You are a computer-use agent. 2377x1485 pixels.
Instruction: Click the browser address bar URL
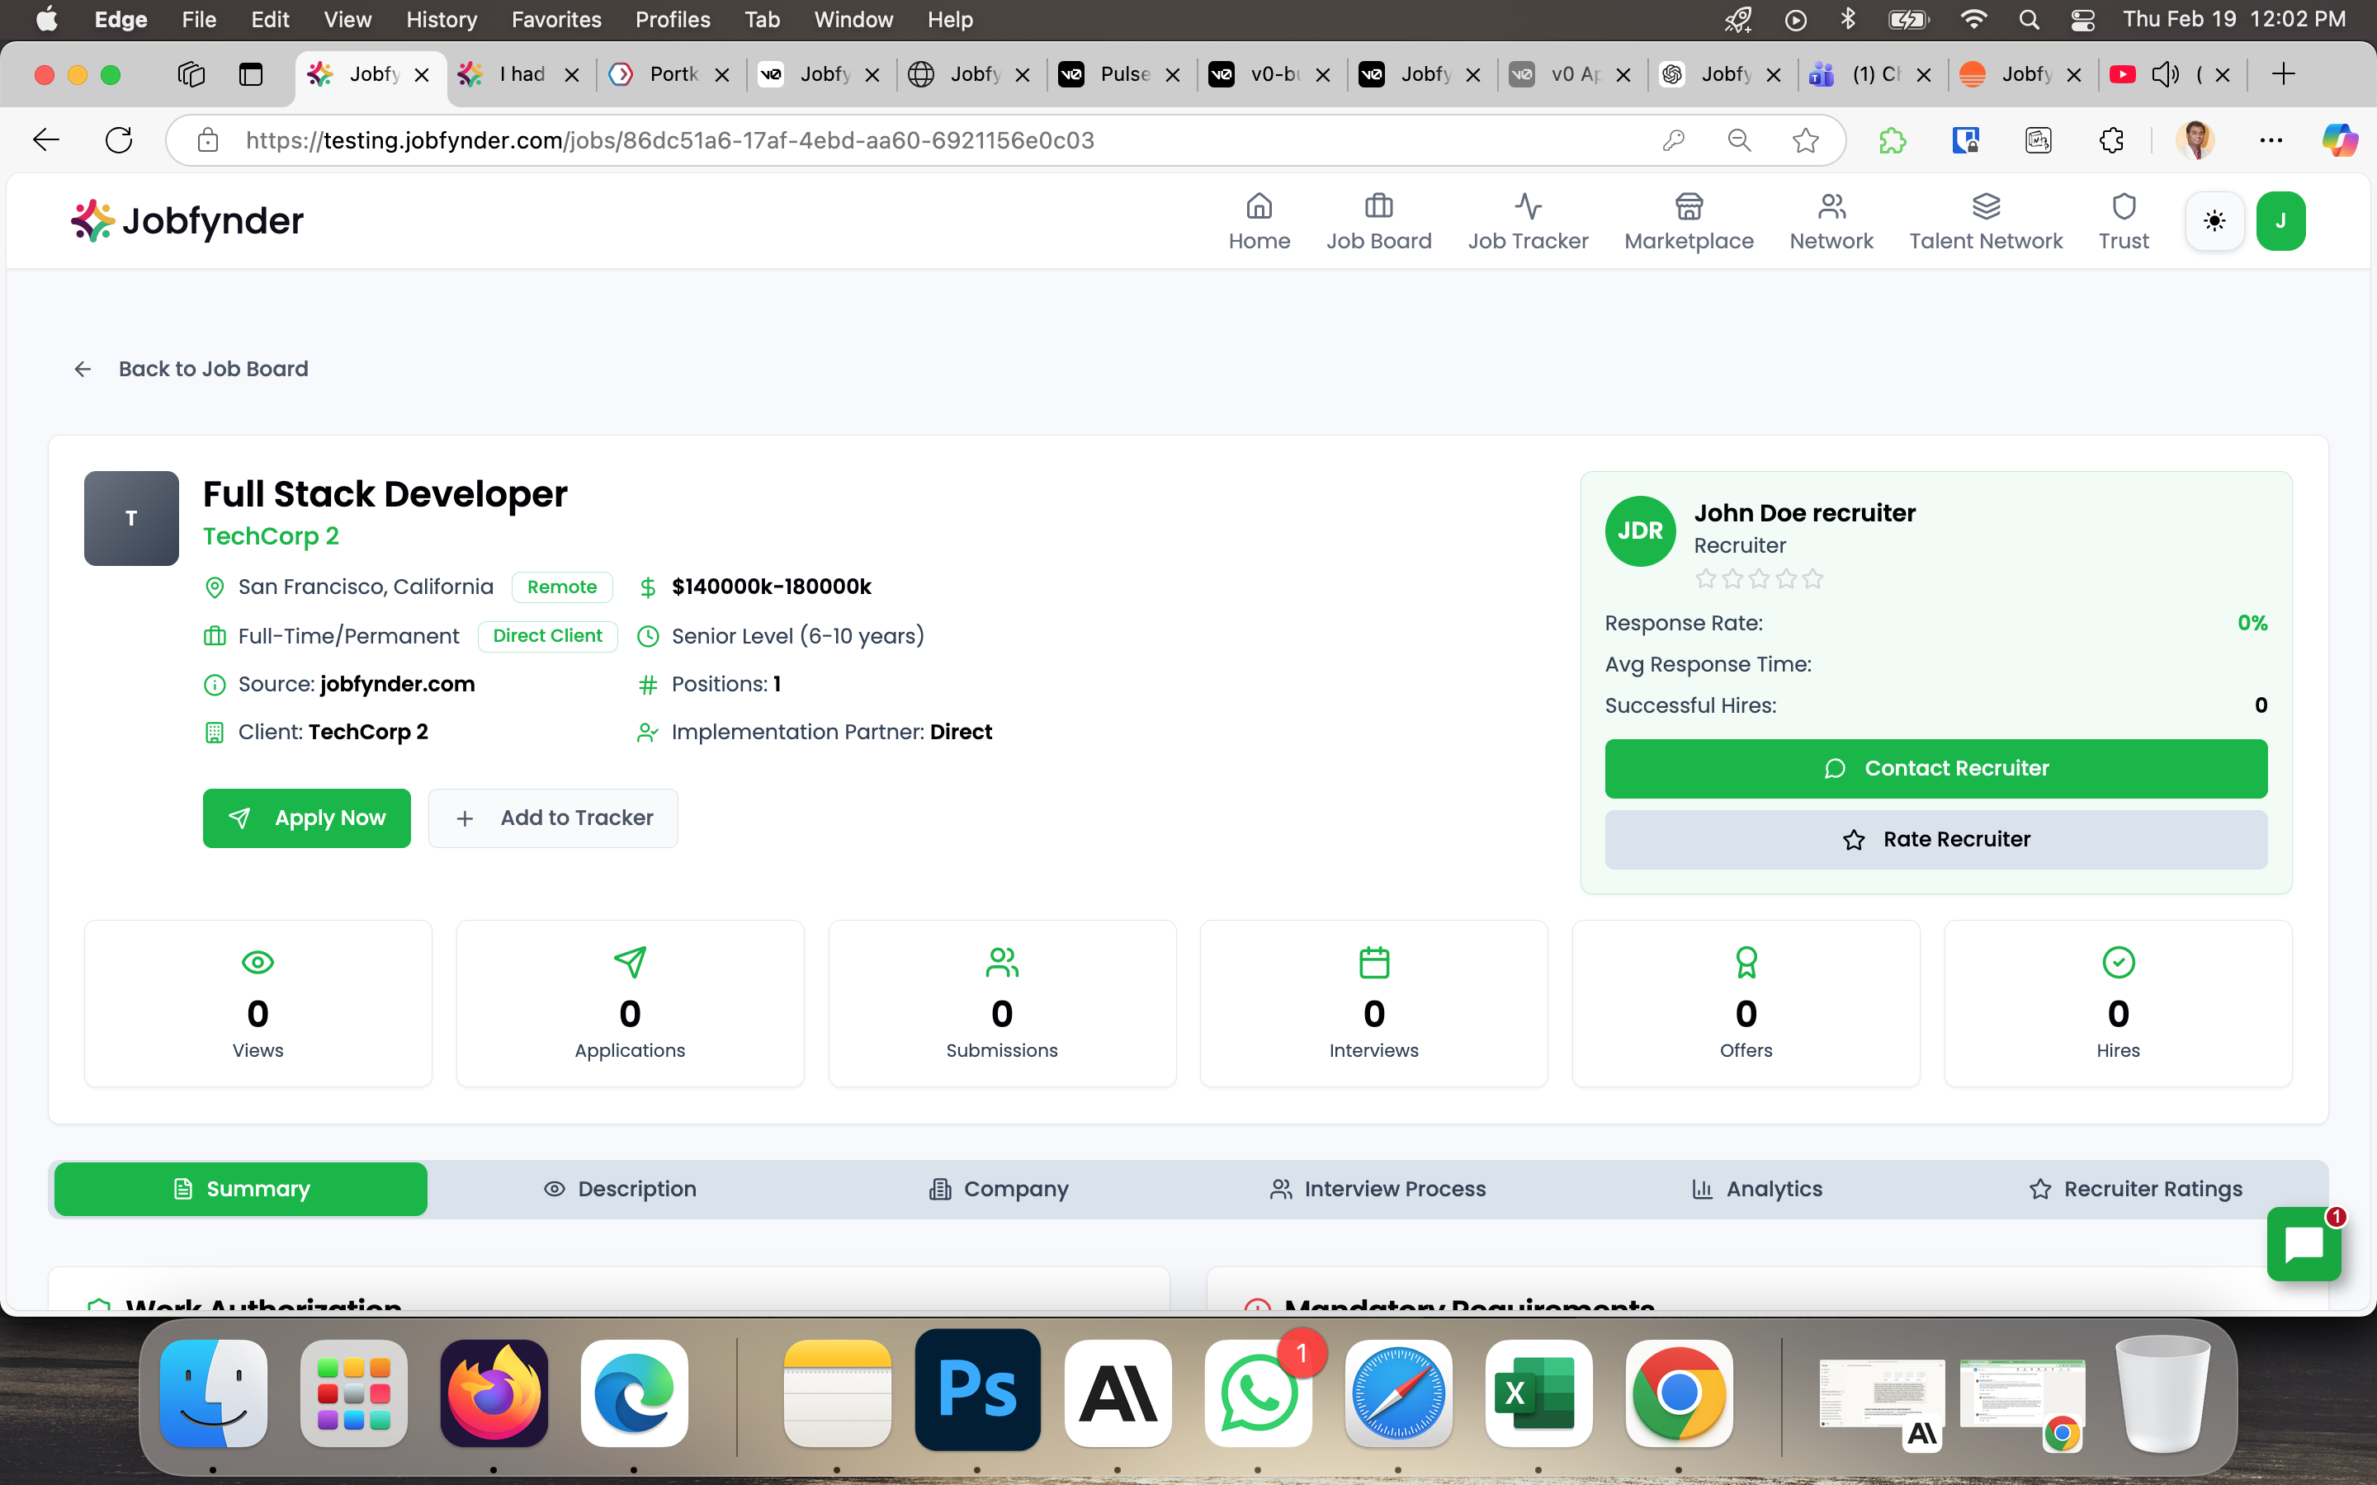pyautogui.click(x=670, y=140)
